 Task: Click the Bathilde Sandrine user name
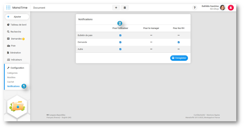pos(210,6)
